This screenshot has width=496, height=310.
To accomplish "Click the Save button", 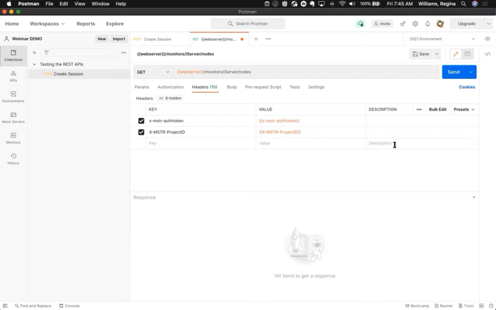I will [x=421, y=54].
